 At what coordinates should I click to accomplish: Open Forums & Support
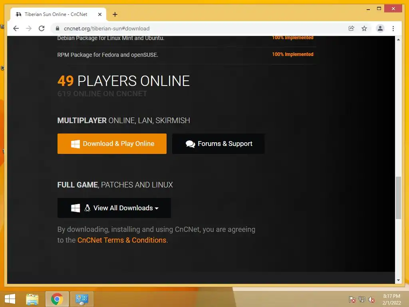tap(218, 144)
